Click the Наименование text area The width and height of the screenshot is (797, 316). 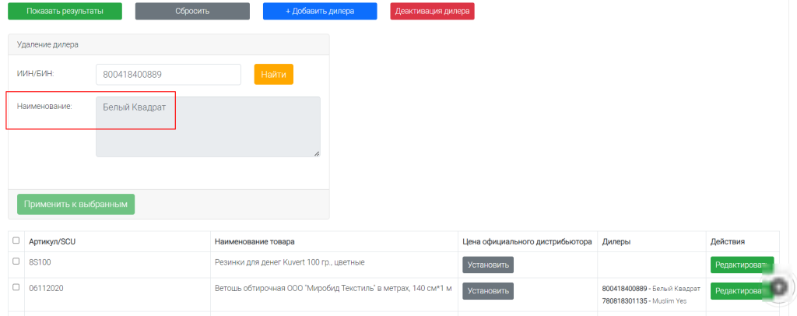tap(208, 127)
